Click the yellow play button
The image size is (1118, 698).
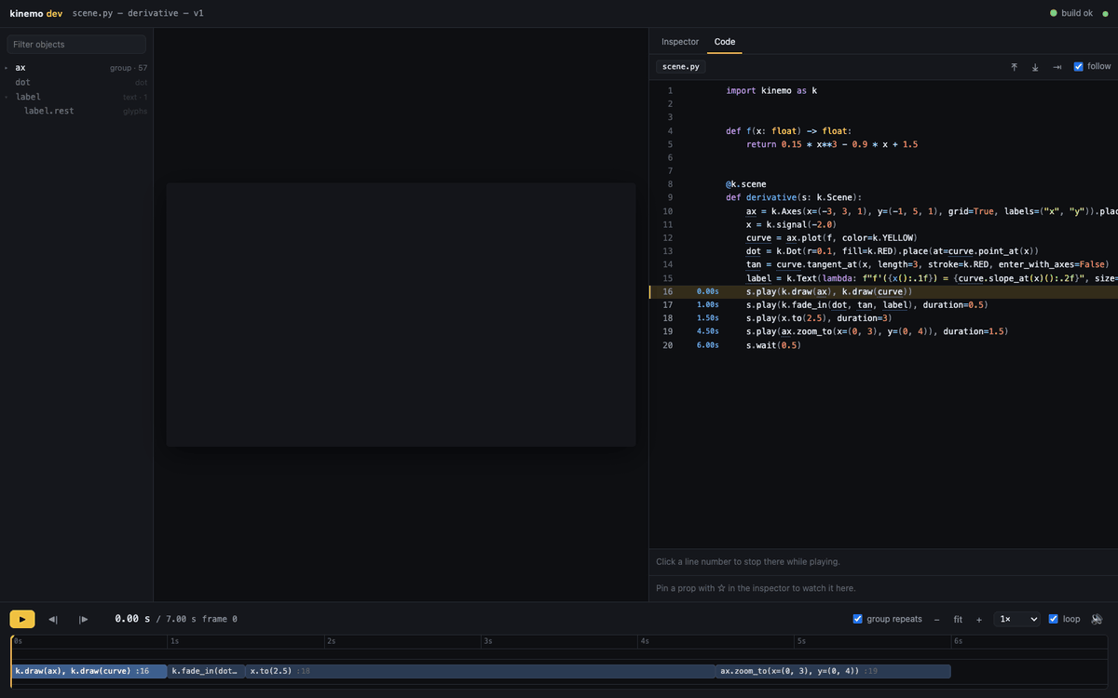(22, 619)
